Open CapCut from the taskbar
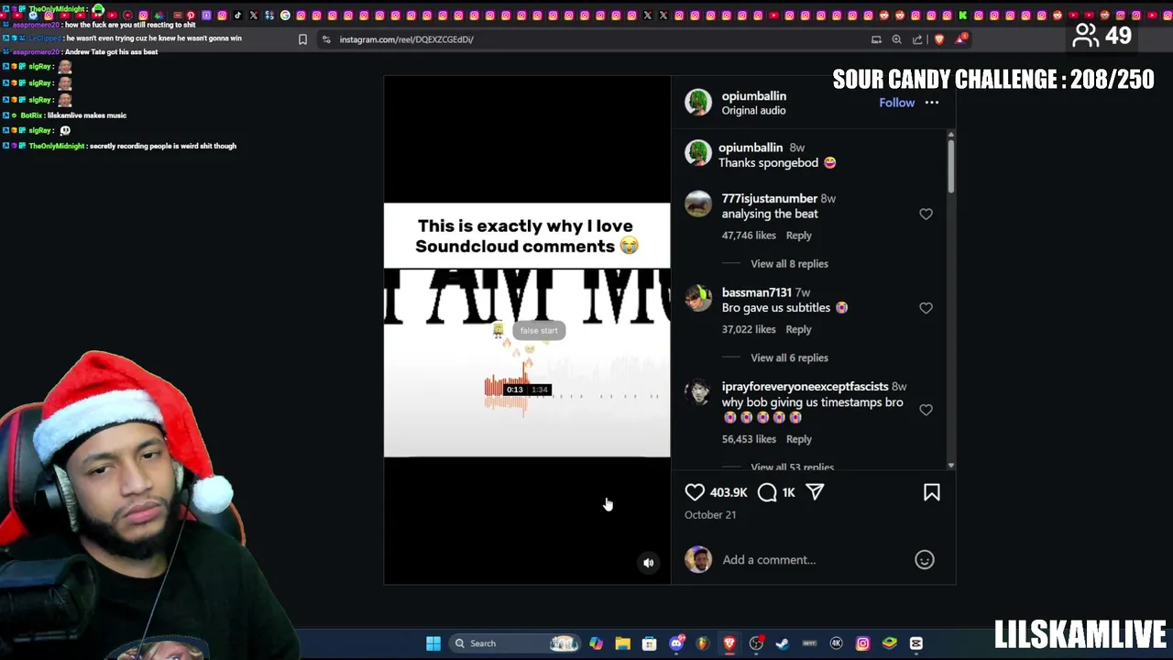 coord(915,643)
